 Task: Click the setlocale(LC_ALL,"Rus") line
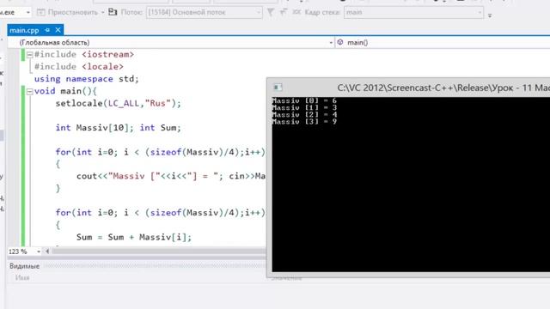pos(119,103)
